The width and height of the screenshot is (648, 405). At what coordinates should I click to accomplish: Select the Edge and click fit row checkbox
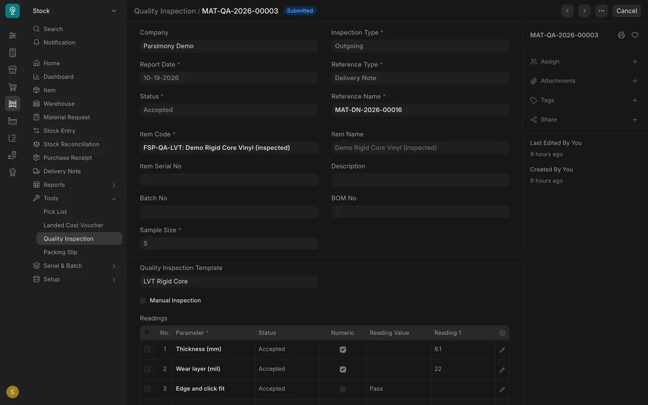(x=147, y=389)
